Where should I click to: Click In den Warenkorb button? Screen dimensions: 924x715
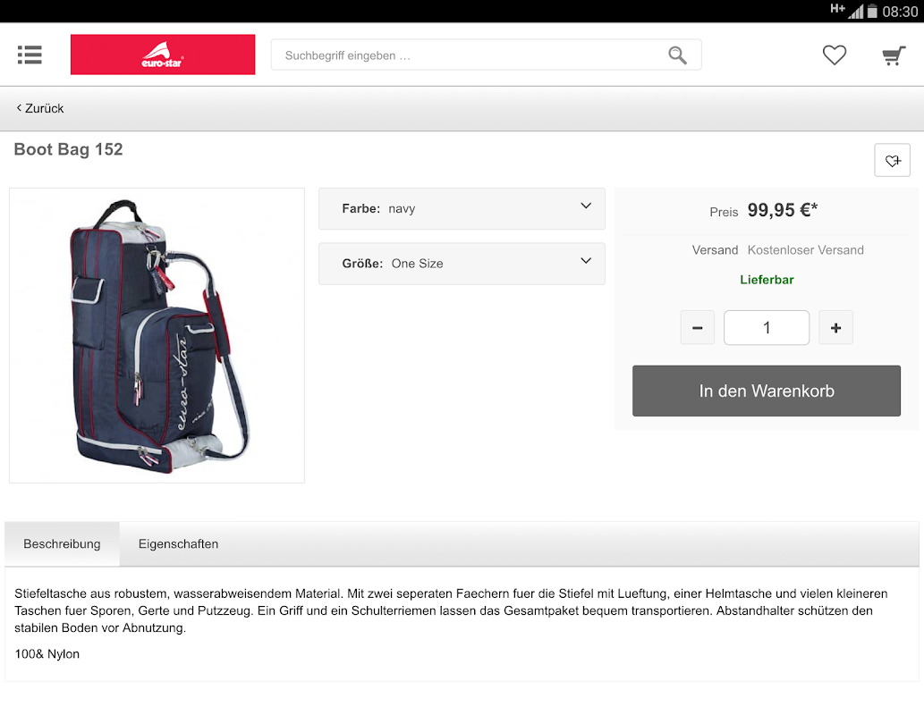click(766, 391)
